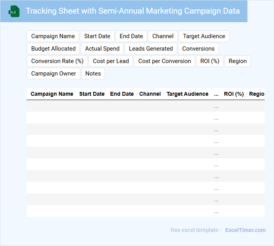
Task: Select the Budget Allocated tag
Action: (53, 49)
